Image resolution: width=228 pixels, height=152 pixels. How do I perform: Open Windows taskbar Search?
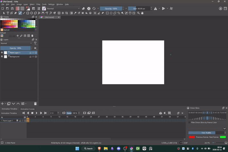pyautogui.click(x=88, y=149)
